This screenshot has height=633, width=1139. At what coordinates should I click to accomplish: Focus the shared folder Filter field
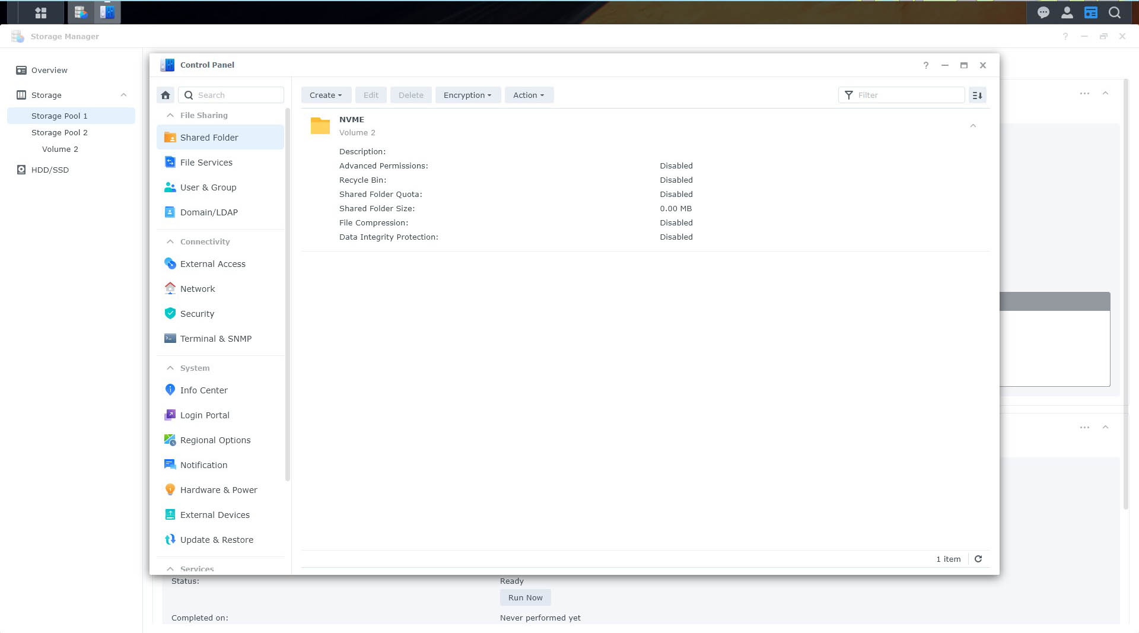click(x=902, y=95)
